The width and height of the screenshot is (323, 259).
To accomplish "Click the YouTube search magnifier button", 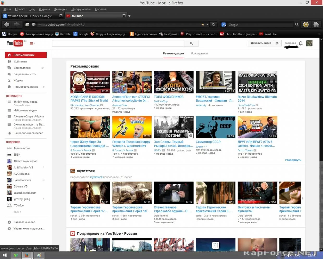I will click(191, 43).
